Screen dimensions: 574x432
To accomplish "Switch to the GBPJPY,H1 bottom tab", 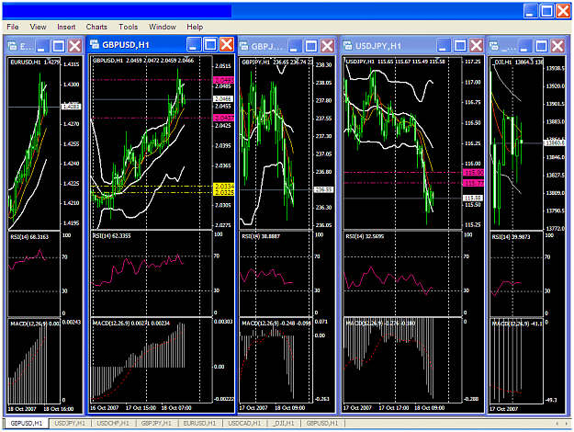I will pos(156,424).
